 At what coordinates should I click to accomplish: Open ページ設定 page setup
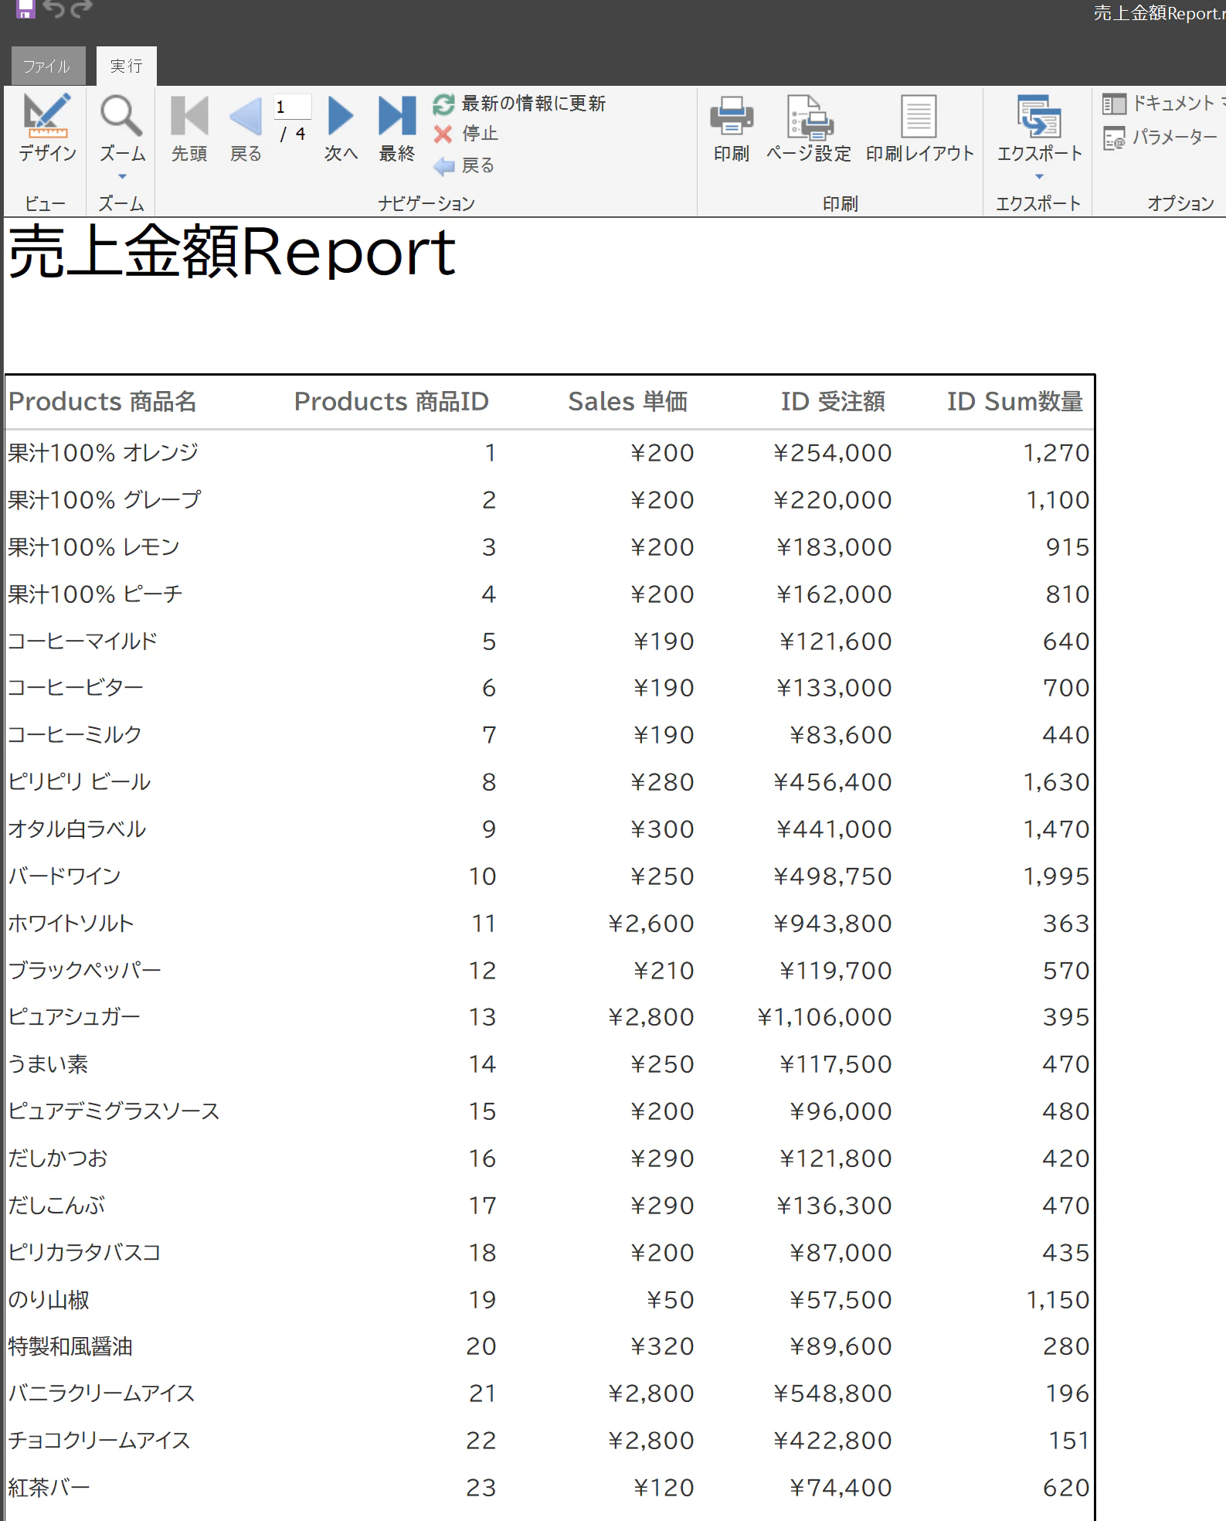click(809, 128)
